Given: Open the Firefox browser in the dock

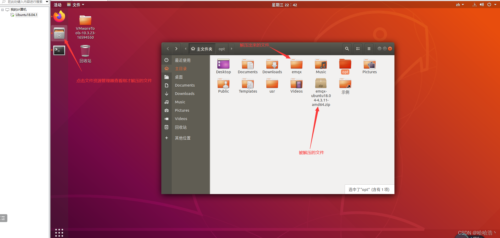Looking at the screenshot, I should 59,16.
